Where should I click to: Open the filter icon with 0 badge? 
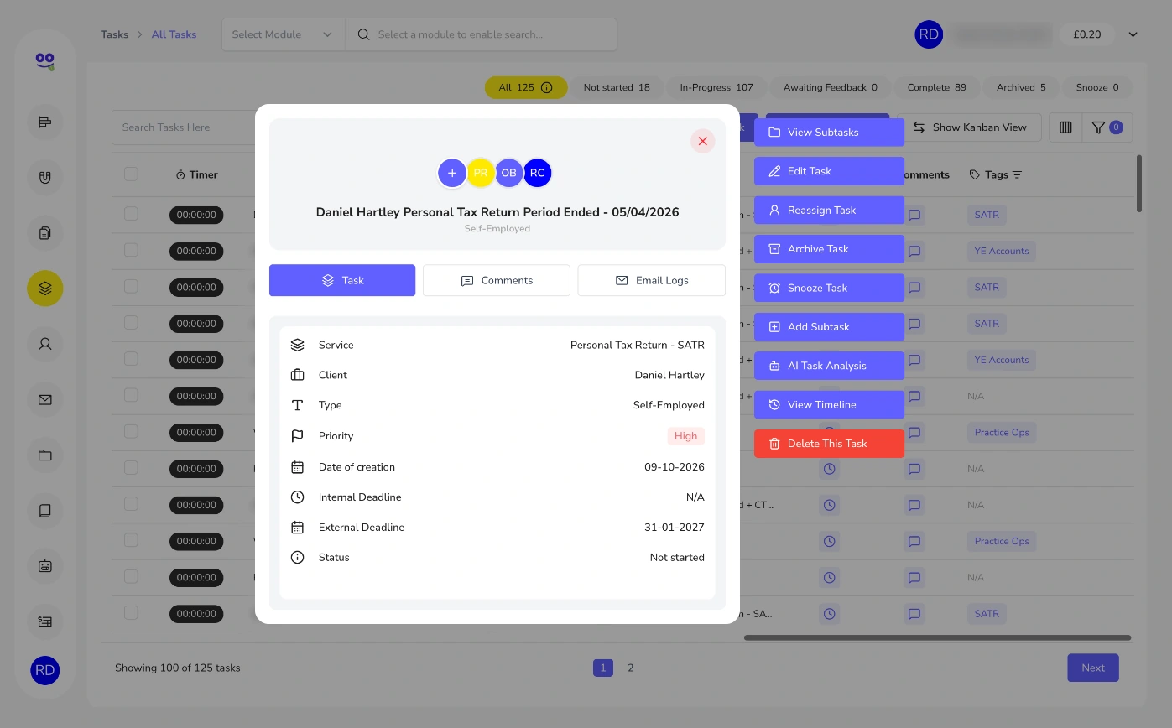[x=1107, y=127]
